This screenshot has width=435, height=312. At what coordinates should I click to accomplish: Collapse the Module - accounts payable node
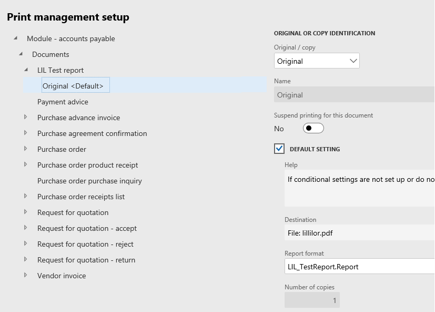[15, 38]
